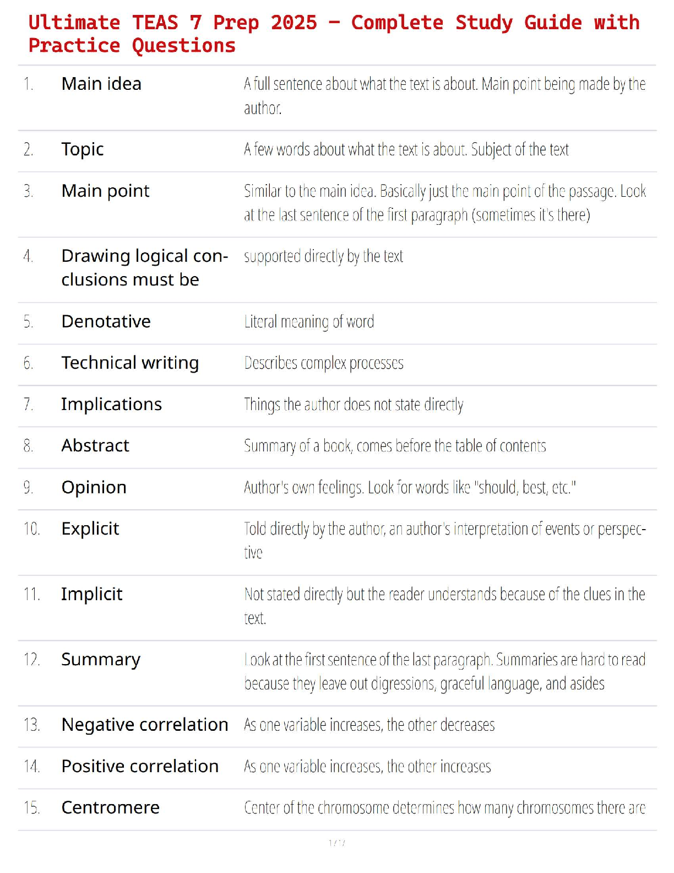This screenshot has height=873, width=674.
Task: Click the "Opinion" term
Action: 94,487
